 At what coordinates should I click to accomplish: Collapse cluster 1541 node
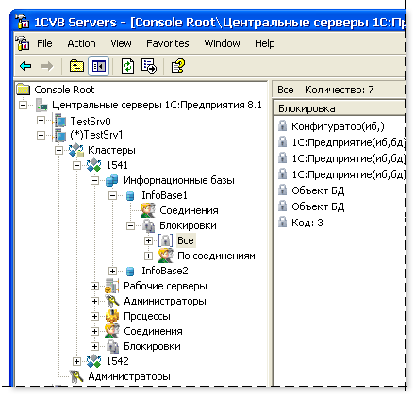76,165
